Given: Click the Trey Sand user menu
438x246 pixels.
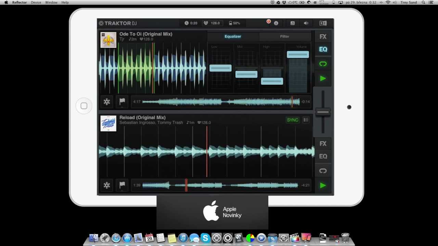Looking at the screenshot, I should pos(409,2).
